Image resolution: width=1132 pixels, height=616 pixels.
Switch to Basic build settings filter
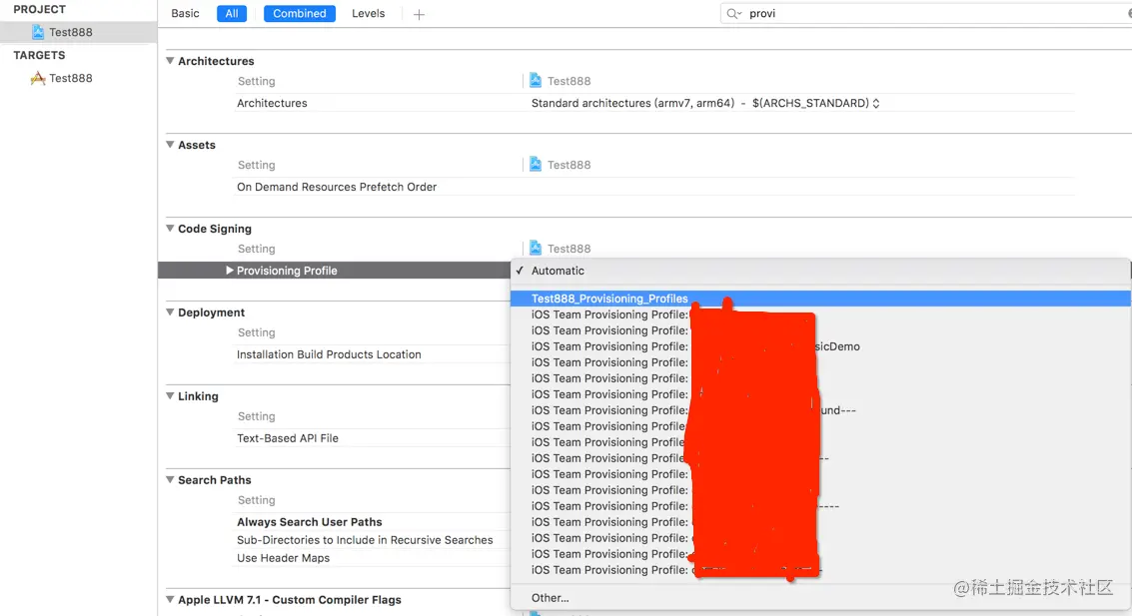[185, 13]
